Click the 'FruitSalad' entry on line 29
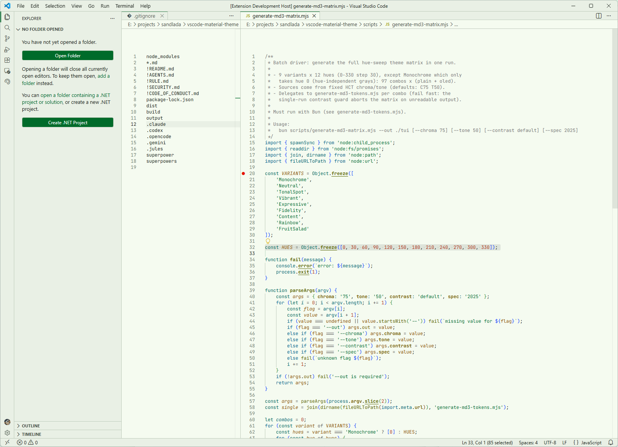The width and height of the screenshot is (618, 447). (x=293, y=229)
